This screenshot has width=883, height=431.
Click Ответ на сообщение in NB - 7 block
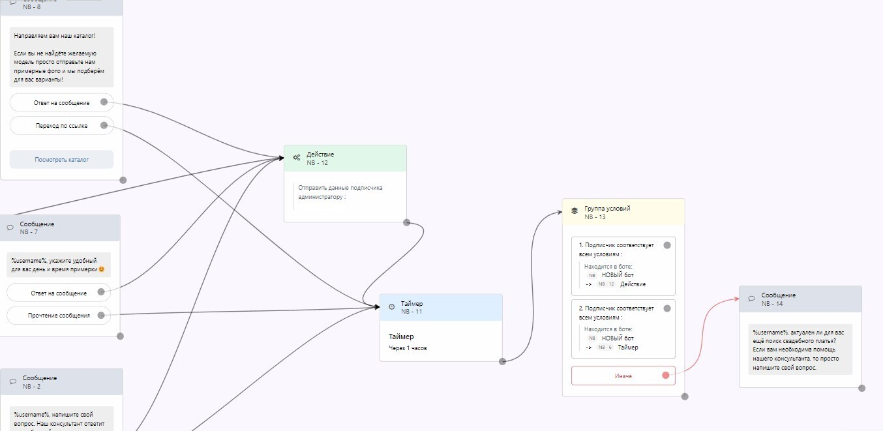[x=59, y=293]
